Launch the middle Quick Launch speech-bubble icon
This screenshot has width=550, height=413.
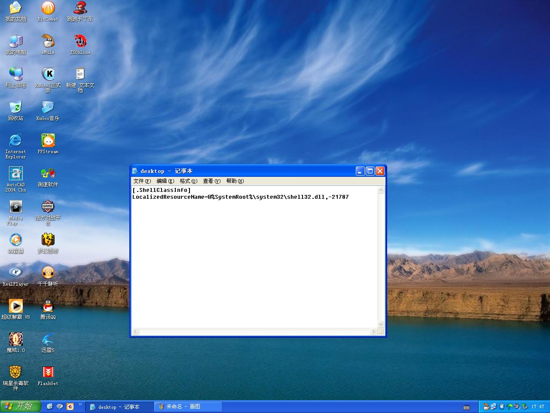60,407
